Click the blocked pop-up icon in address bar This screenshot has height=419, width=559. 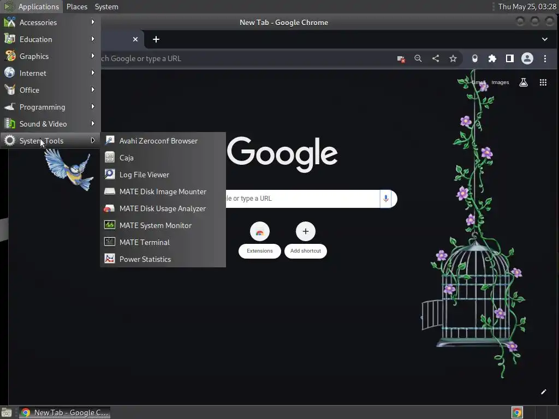click(x=401, y=59)
